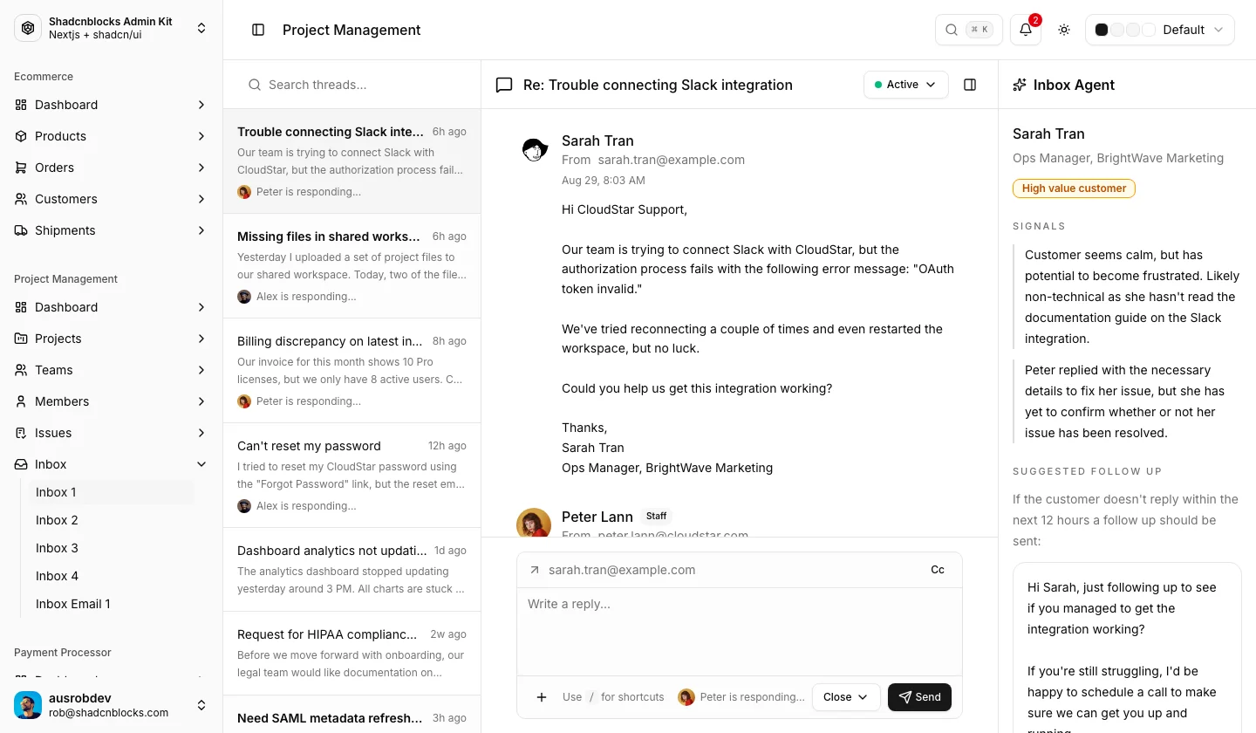Expand the Products chevron
The image size is (1256, 733).
pos(201,136)
